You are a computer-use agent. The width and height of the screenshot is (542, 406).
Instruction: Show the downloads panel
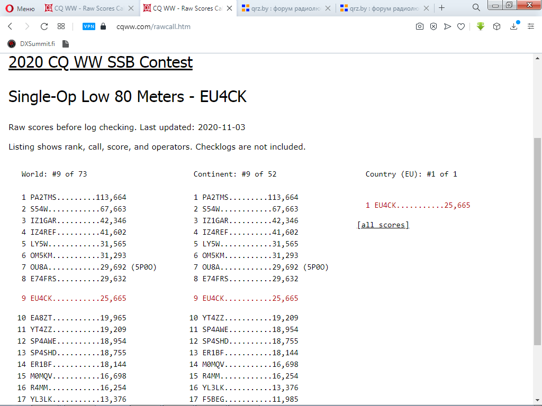pyautogui.click(x=513, y=26)
